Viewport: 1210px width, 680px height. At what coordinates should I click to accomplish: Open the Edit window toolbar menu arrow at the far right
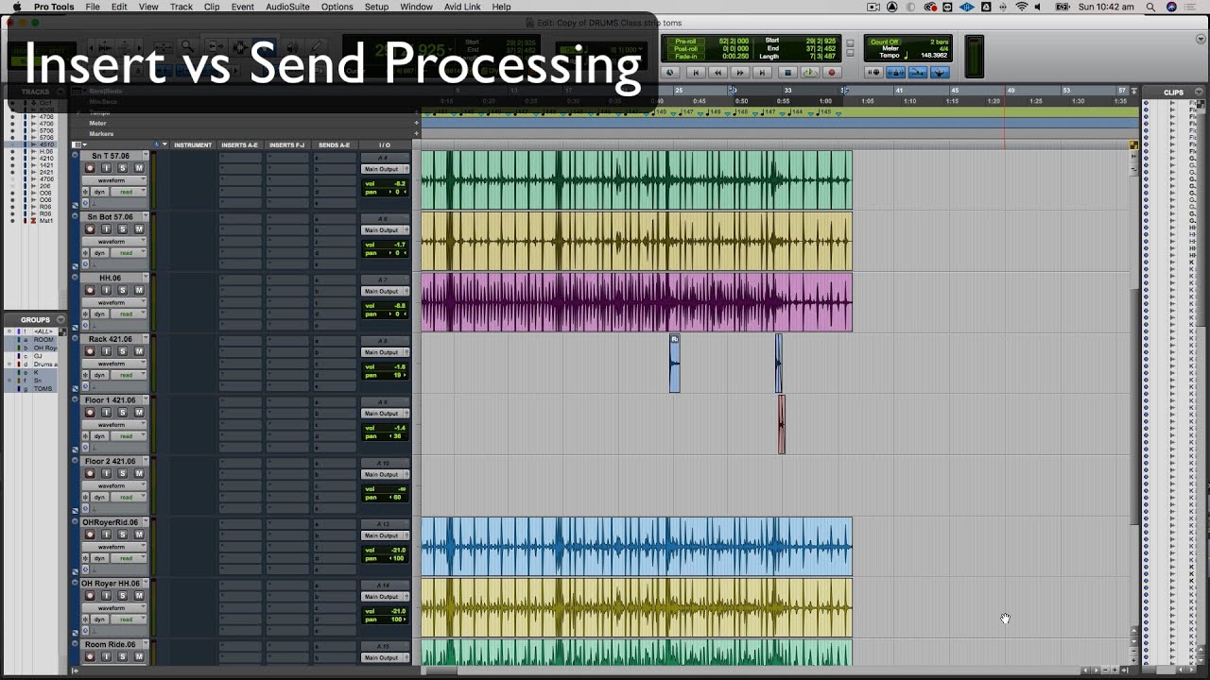tap(1201, 40)
